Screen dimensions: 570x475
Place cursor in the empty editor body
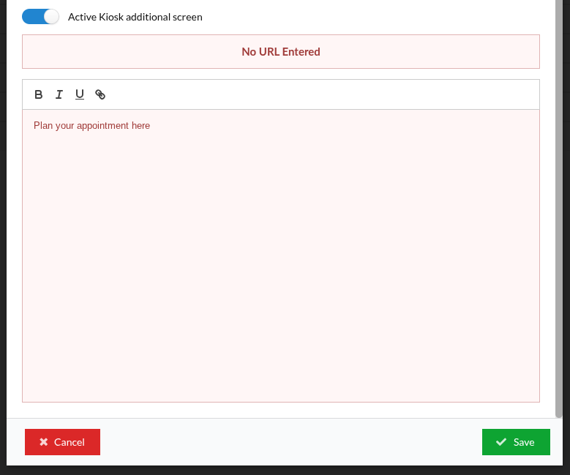tap(281, 278)
